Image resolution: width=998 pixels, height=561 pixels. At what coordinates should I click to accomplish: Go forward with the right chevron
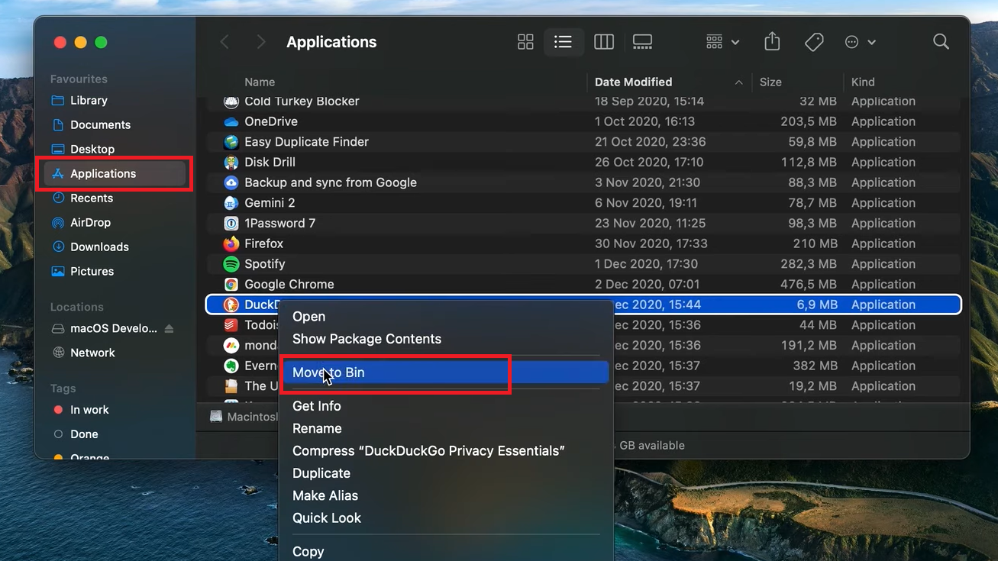click(x=261, y=42)
